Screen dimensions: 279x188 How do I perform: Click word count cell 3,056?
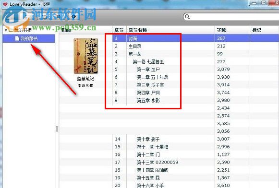223,131
